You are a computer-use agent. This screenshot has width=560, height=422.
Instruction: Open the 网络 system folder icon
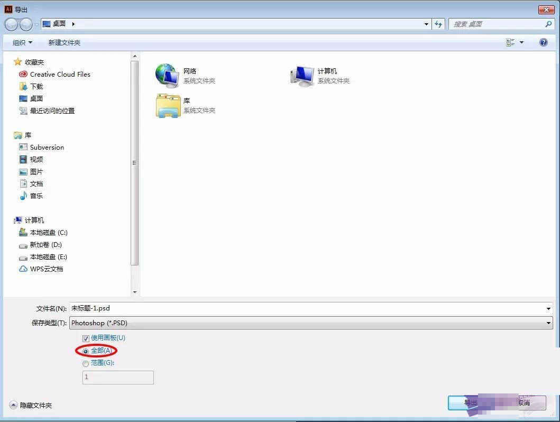[x=167, y=76]
